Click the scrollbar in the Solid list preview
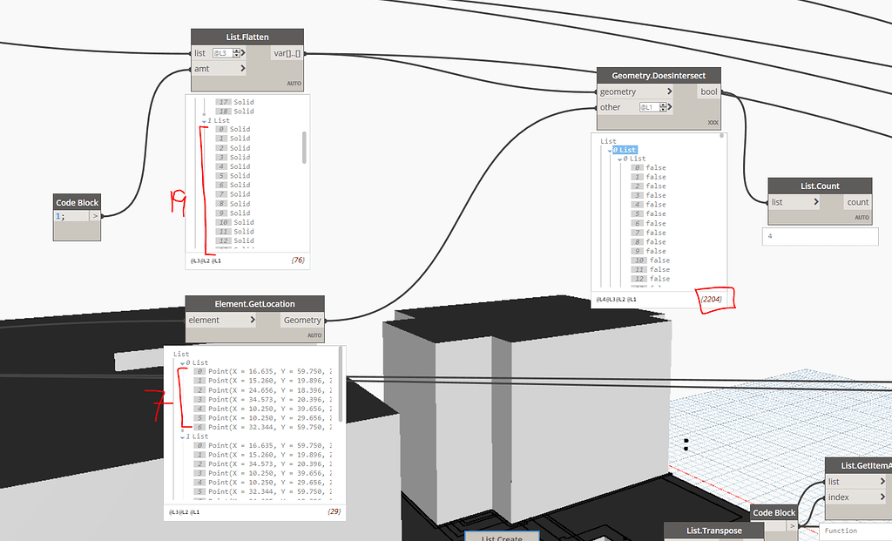 point(305,145)
